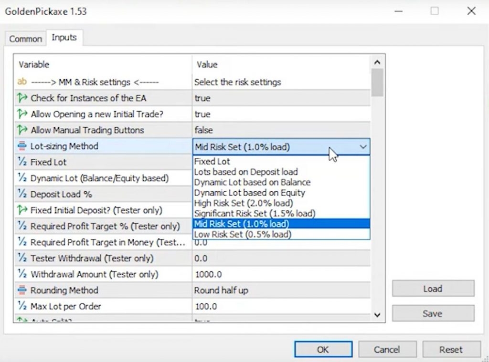Choose Low Risk Set (0.5% load) option

[243, 235]
